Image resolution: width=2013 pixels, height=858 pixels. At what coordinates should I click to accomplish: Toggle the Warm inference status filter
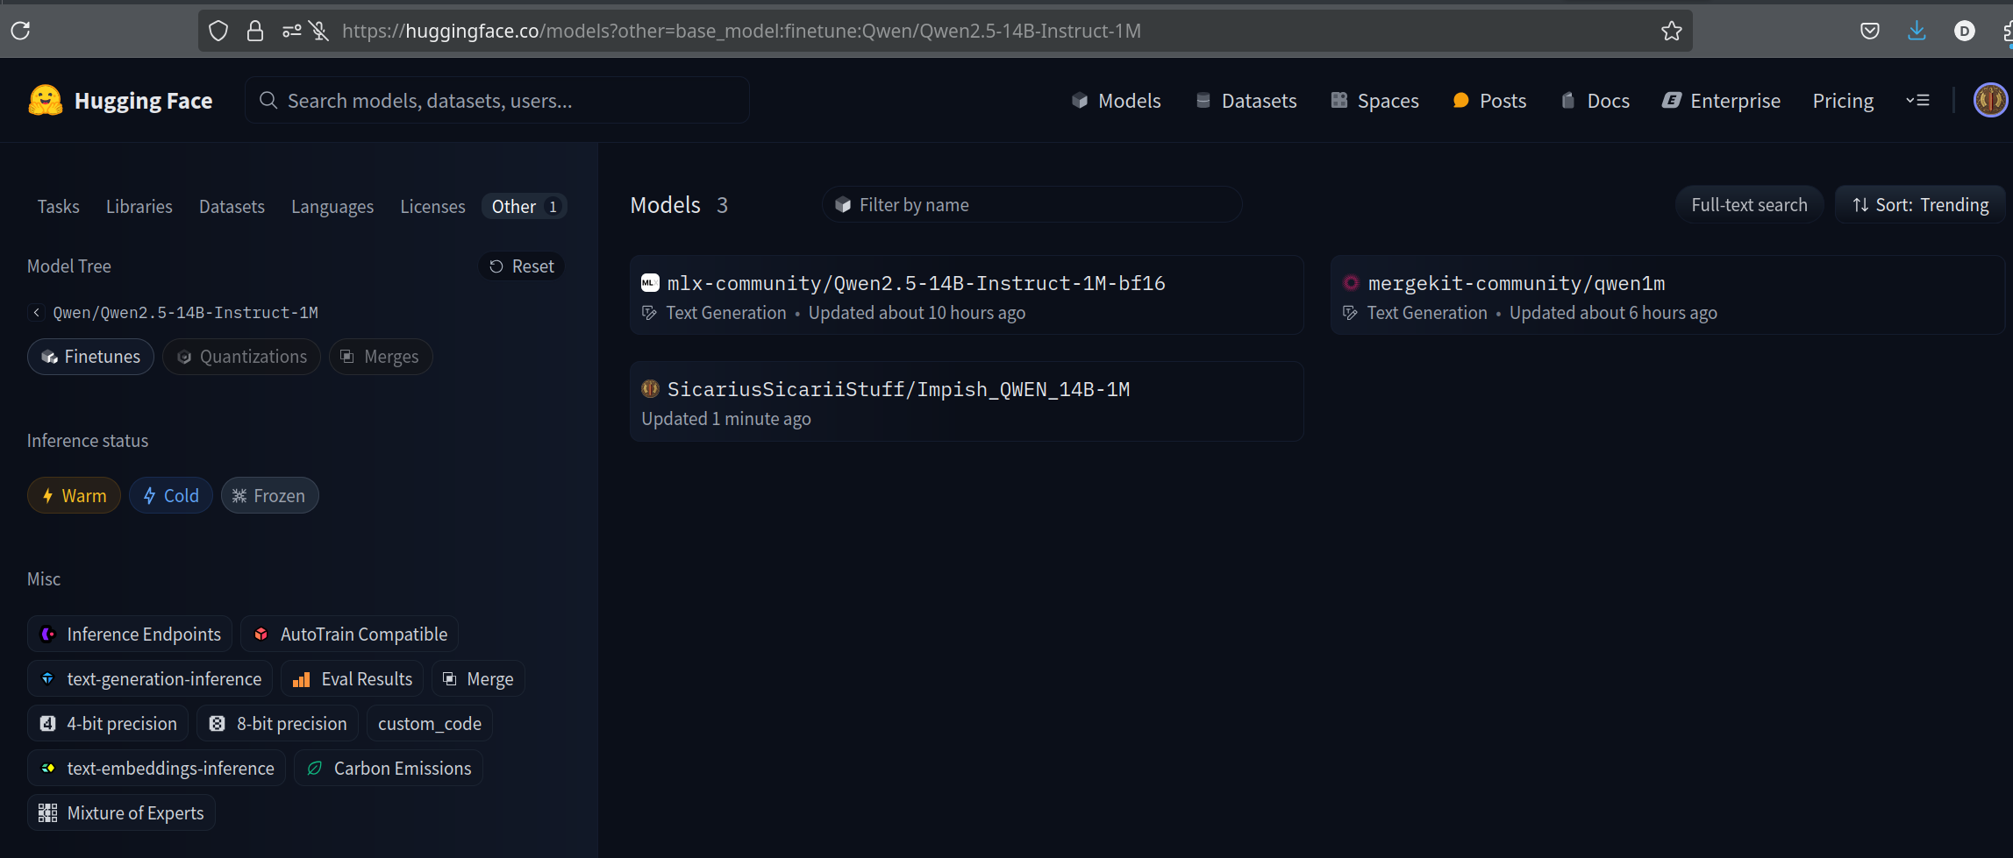(x=74, y=496)
